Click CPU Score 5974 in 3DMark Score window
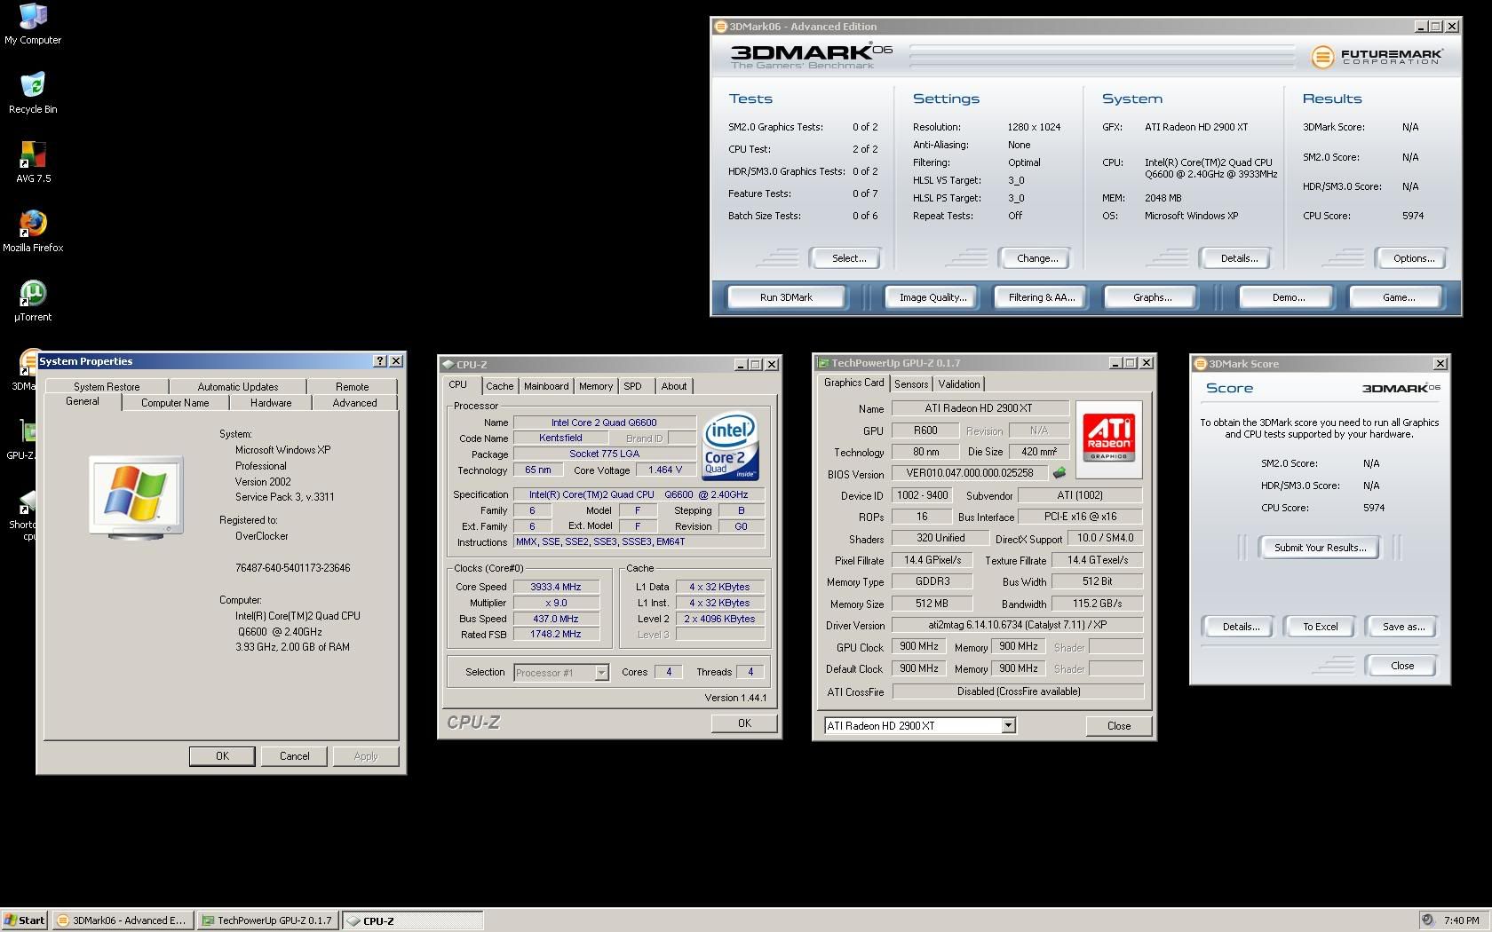1492x932 pixels. pyautogui.click(x=1374, y=508)
